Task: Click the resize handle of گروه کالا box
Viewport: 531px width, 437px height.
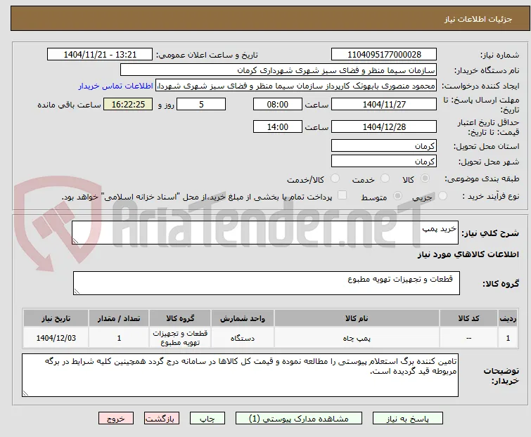Action: tap(77, 292)
